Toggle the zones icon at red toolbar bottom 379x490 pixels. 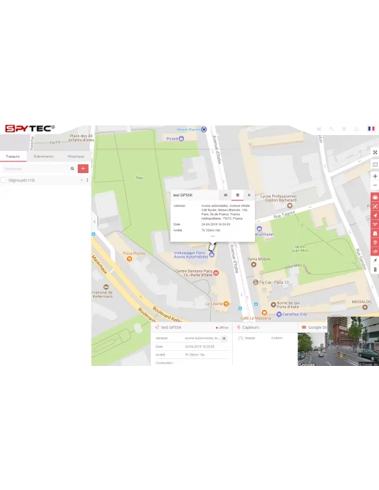pos(375,252)
